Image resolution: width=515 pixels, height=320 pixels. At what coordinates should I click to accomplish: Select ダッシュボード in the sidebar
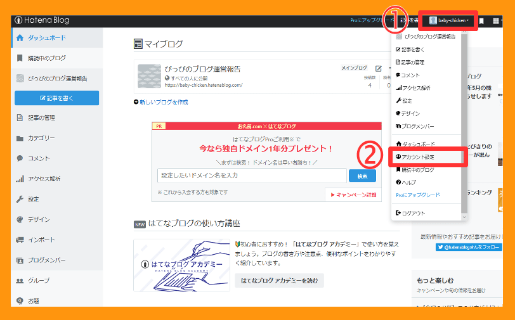pos(57,38)
